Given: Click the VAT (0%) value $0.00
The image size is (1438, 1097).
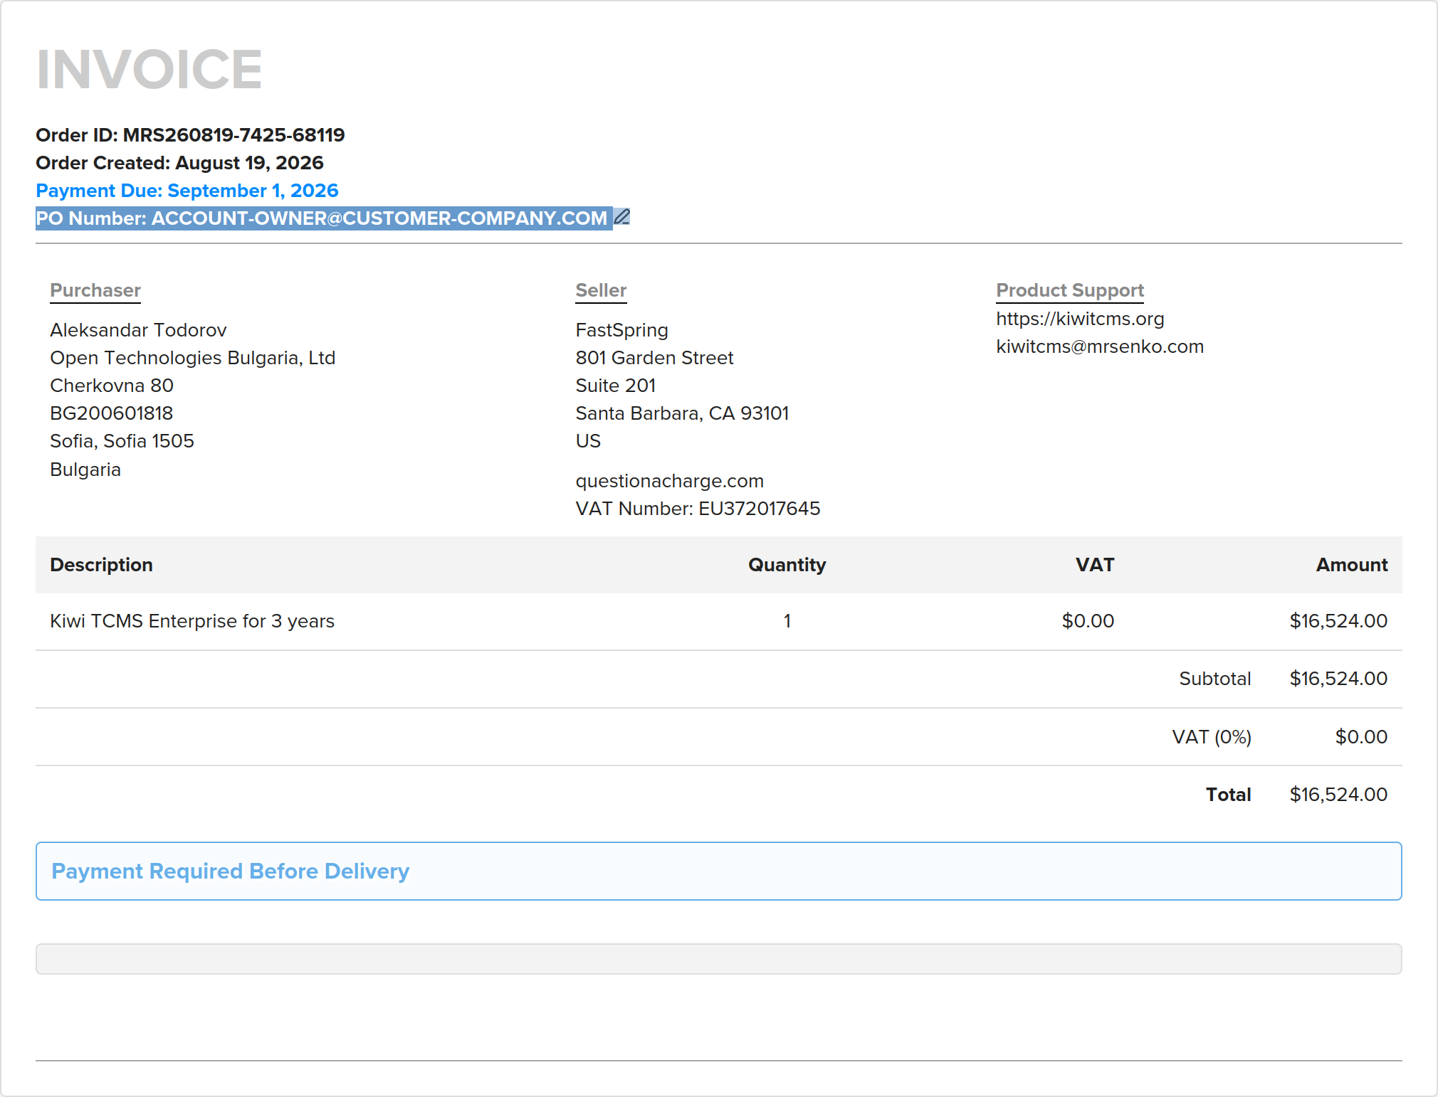Looking at the screenshot, I should coord(1361,737).
